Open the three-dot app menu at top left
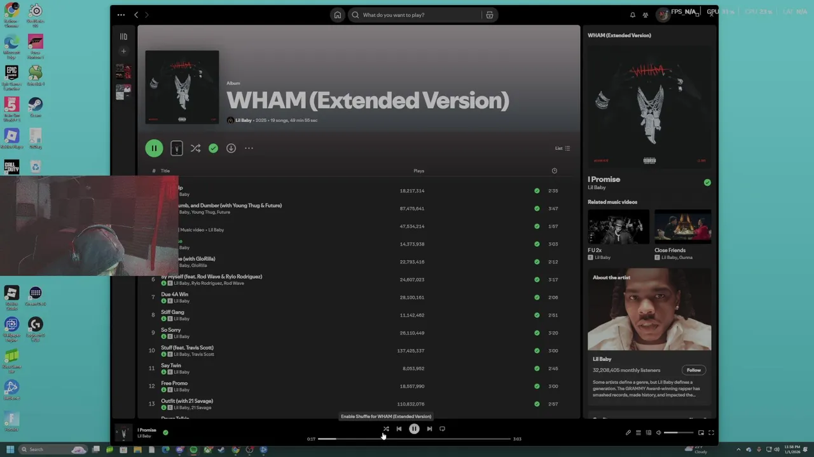This screenshot has height=457, width=814. [122, 15]
